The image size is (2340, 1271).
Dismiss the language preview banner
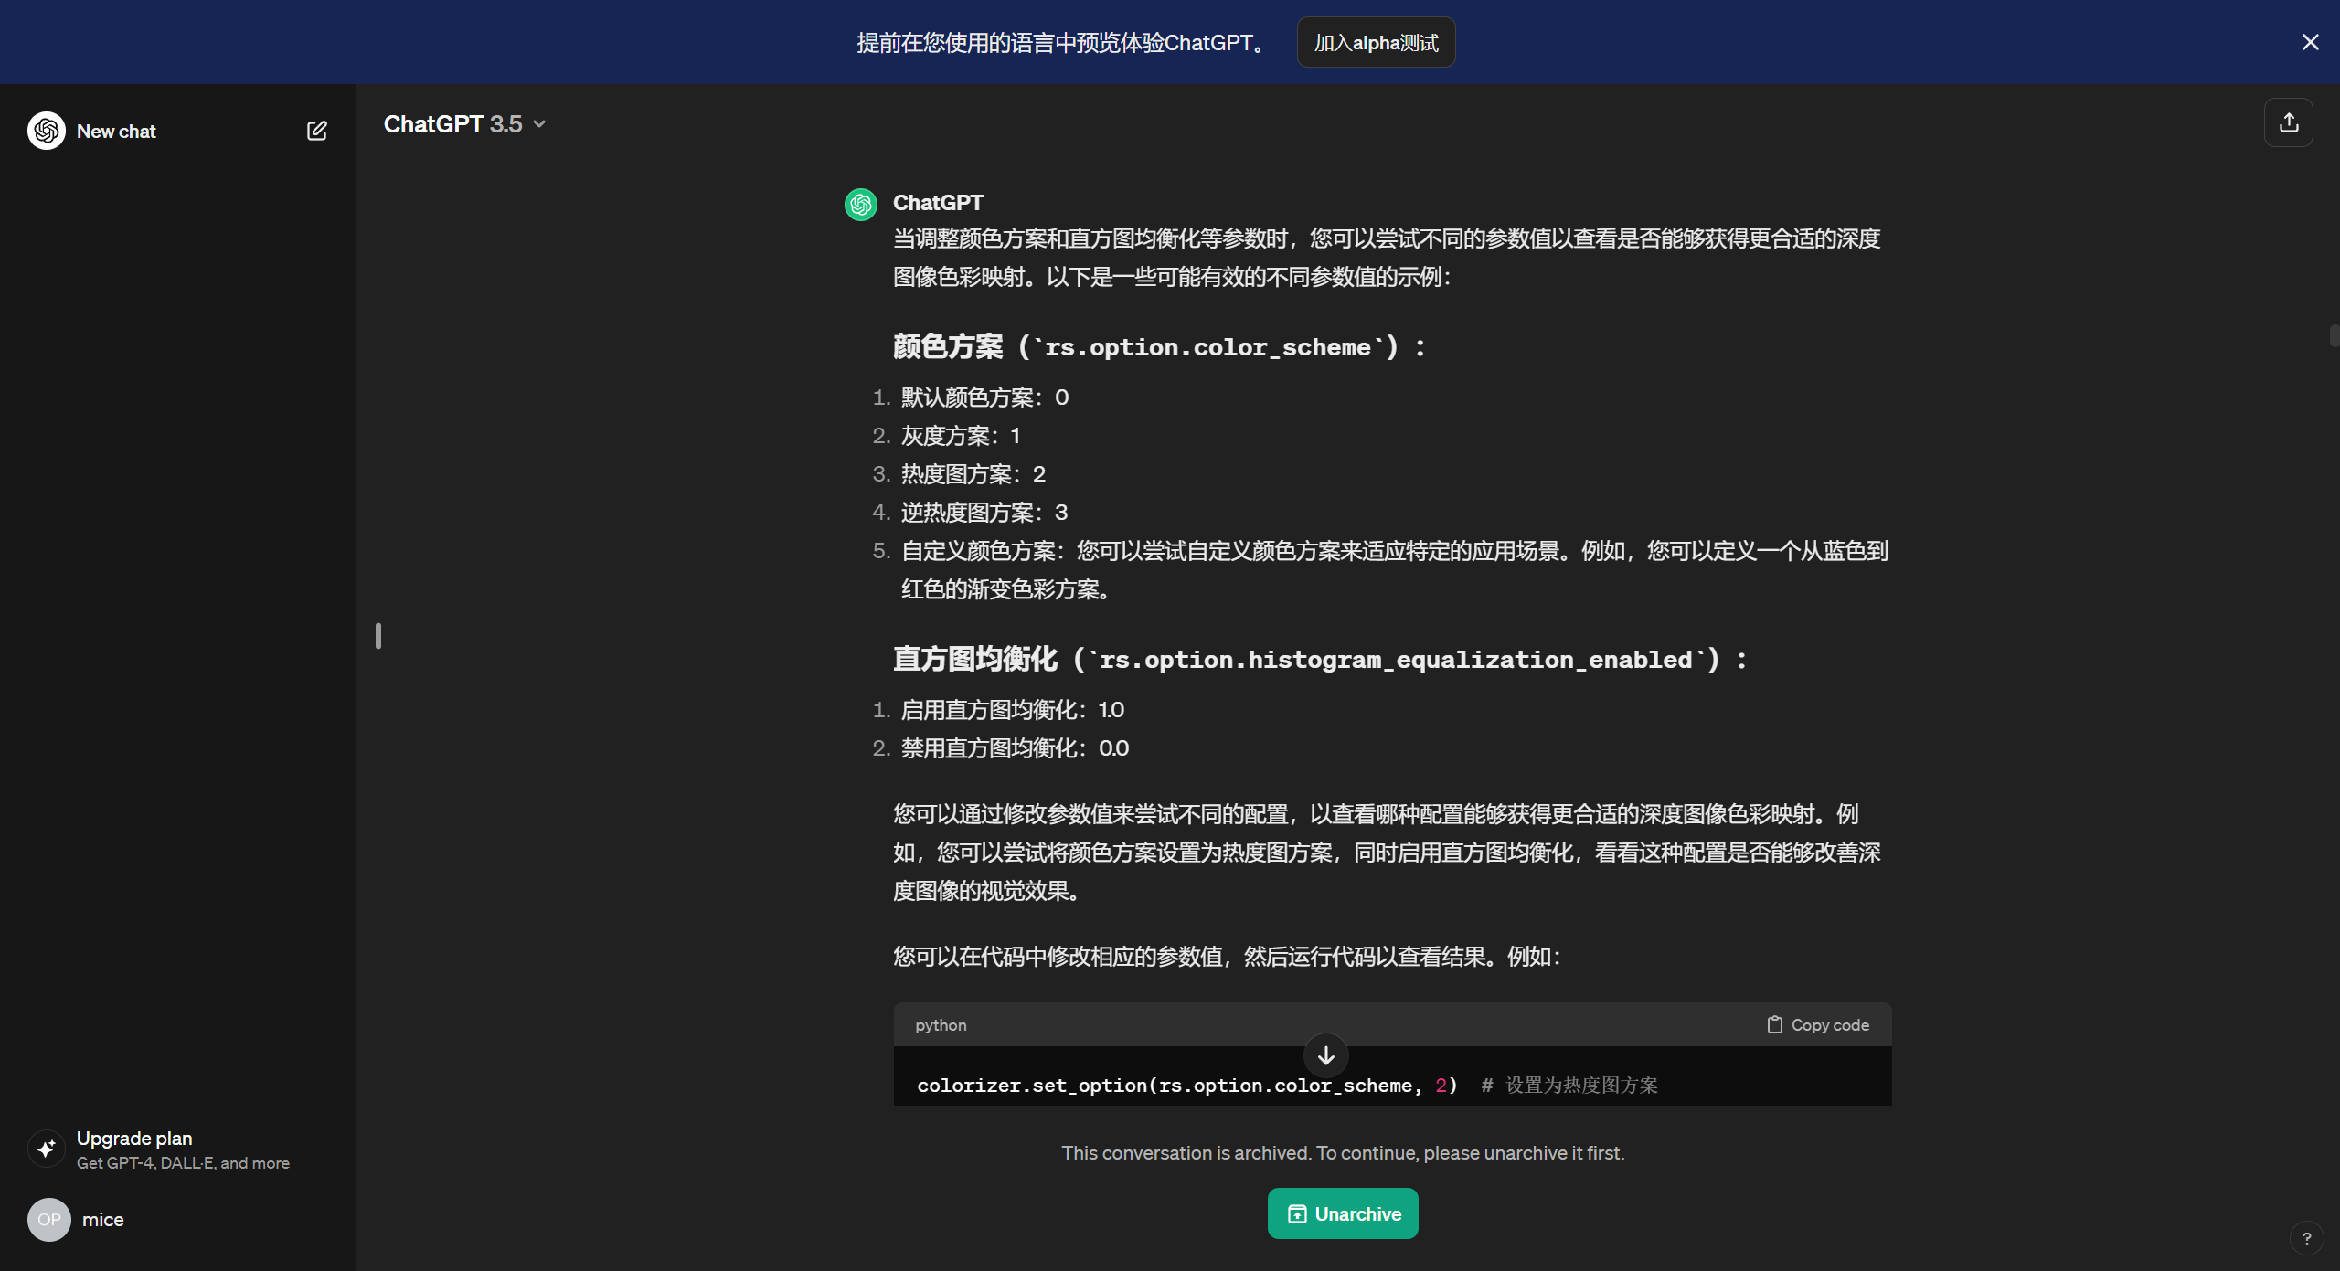2310,42
